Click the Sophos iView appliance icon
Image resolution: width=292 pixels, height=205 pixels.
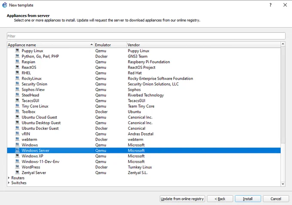[x=17, y=89]
